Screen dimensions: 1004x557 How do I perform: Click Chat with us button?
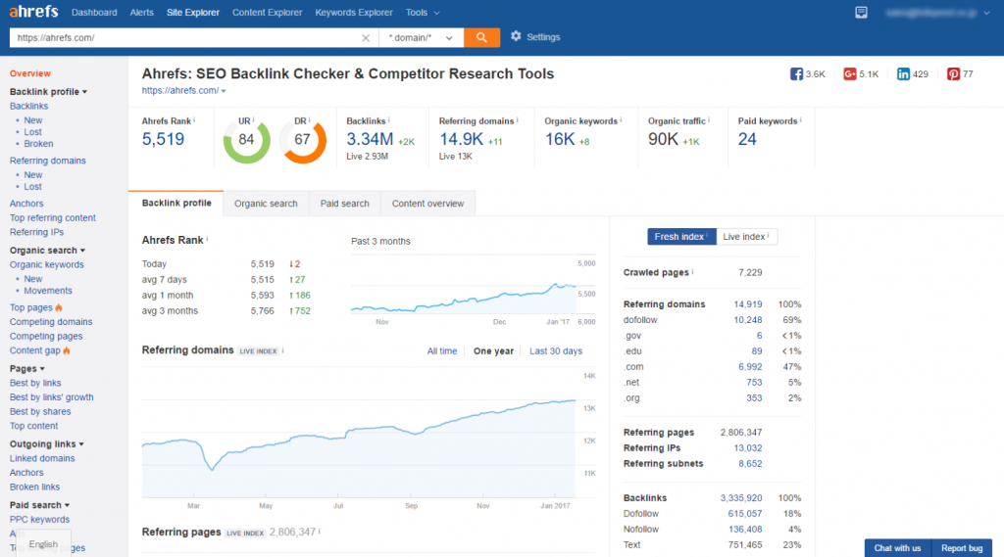point(897,548)
